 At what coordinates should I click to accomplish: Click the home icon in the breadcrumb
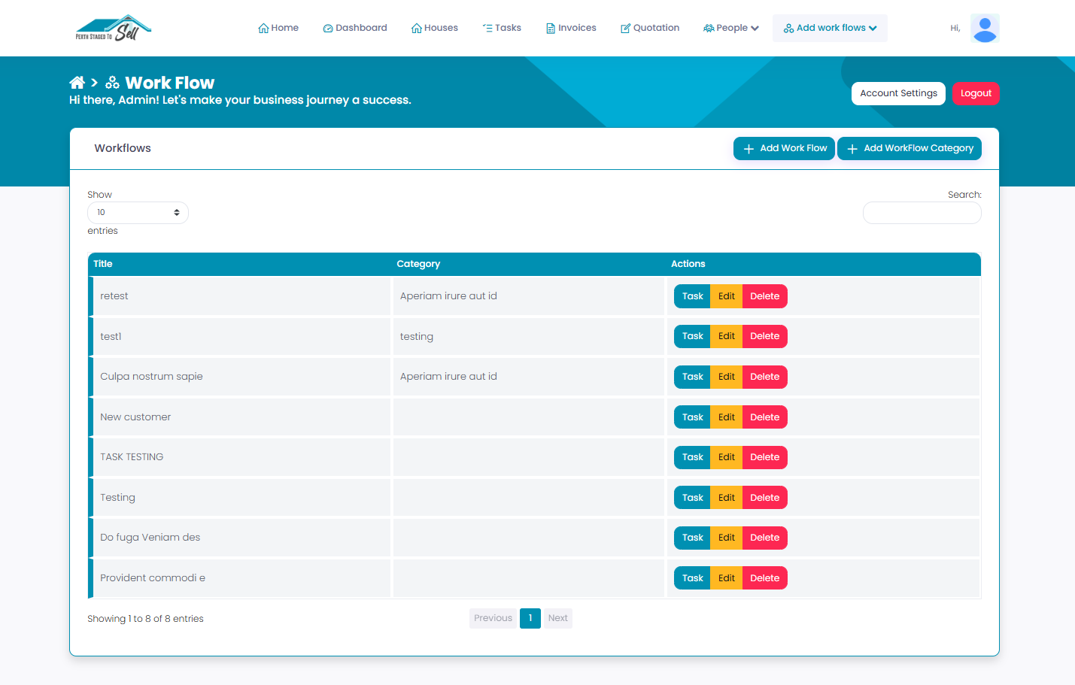click(77, 83)
